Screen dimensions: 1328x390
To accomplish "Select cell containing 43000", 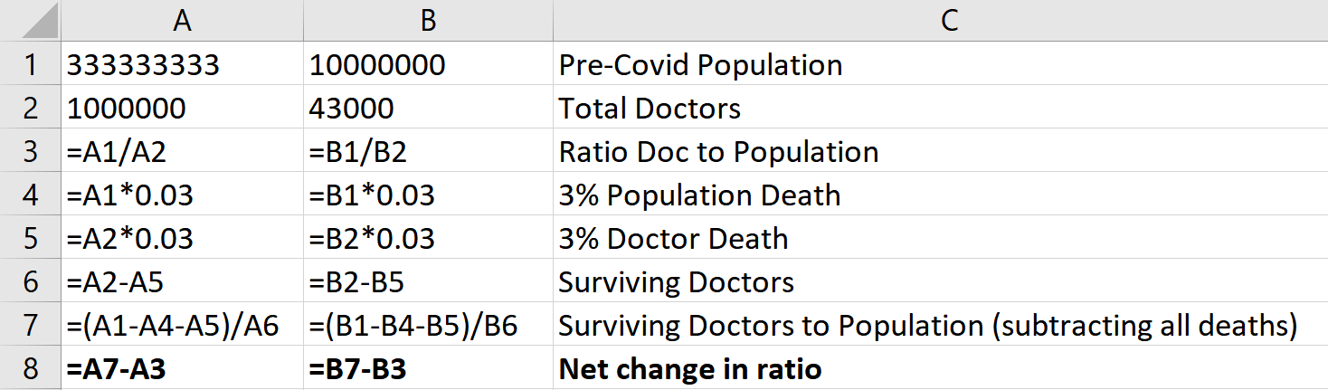I will (429, 108).
